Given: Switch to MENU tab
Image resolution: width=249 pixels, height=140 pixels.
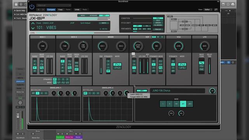Looking at the screenshot, I should coord(83,16).
